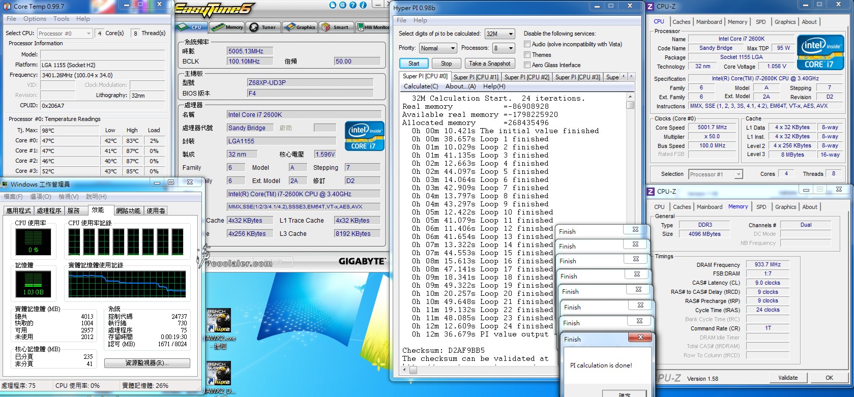Open the EasyTune6 Memory tab
This screenshot has height=397, width=854.
pyautogui.click(x=227, y=27)
